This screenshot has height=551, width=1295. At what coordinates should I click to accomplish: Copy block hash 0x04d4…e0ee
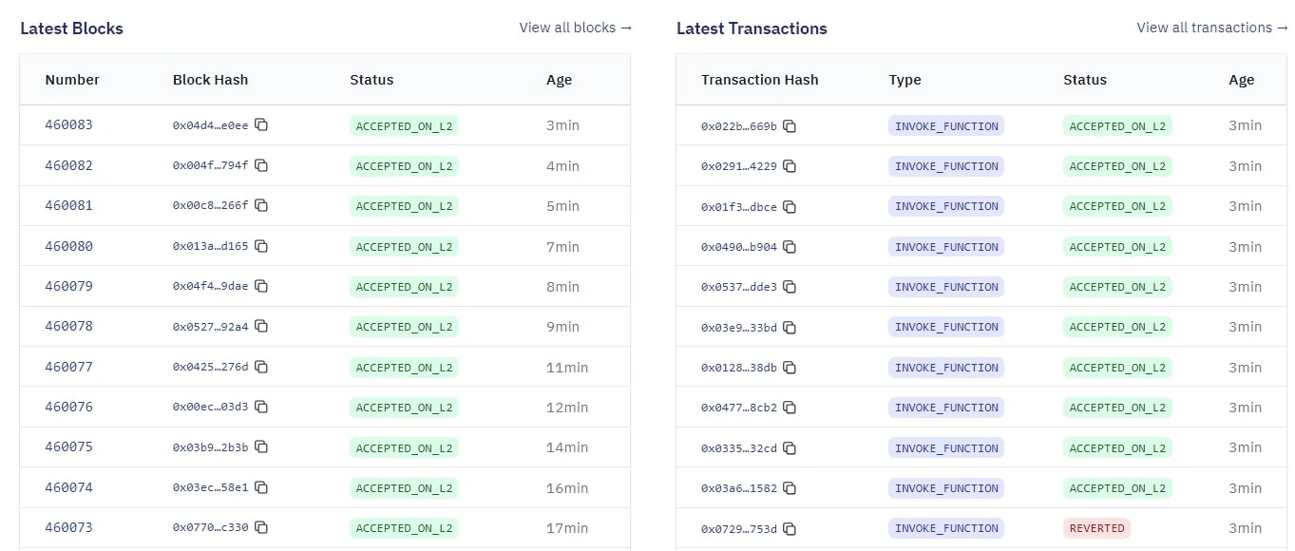tap(261, 125)
